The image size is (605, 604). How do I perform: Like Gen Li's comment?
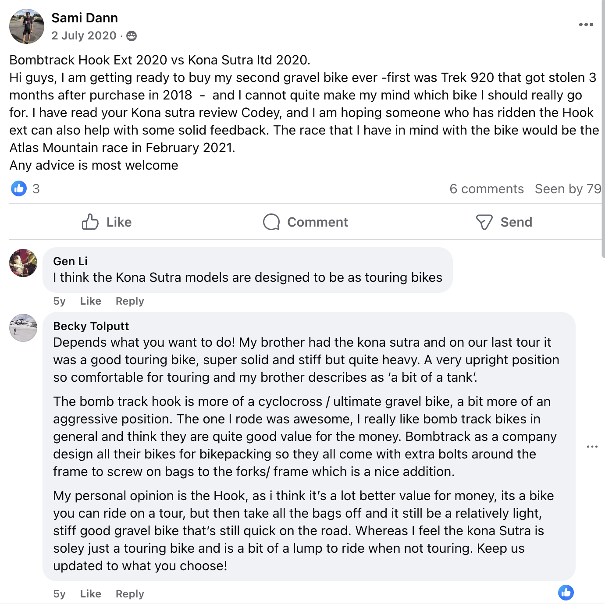click(90, 301)
